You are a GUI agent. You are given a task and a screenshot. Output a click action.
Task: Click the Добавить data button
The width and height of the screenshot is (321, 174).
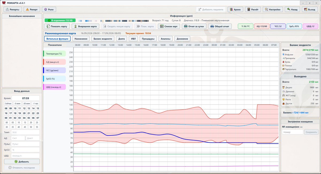[x=22, y=161]
